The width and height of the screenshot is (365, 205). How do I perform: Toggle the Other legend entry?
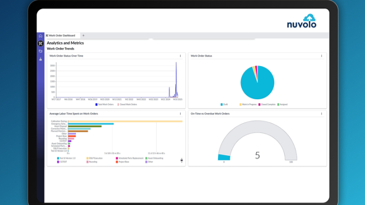click(149, 162)
